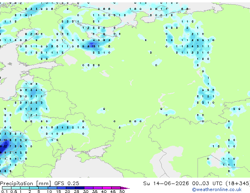
Task: Select the 2–5 mm legend swatch
Action: tap(34, 188)
